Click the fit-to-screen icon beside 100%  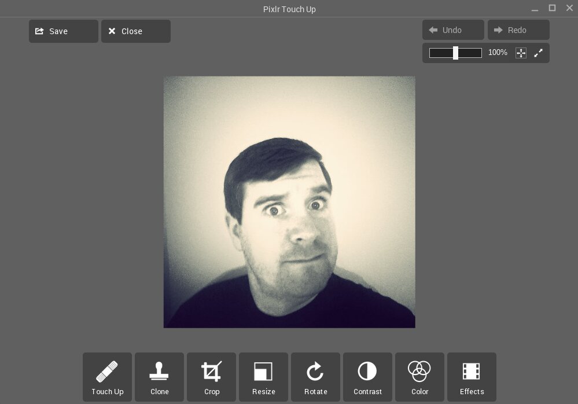(521, 53)
